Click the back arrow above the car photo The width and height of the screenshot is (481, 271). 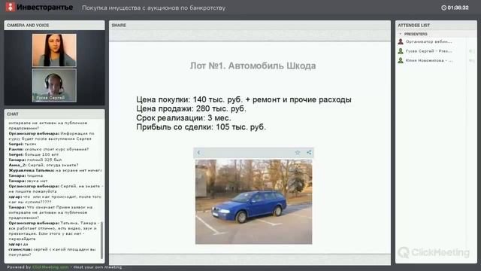point(198,152)
